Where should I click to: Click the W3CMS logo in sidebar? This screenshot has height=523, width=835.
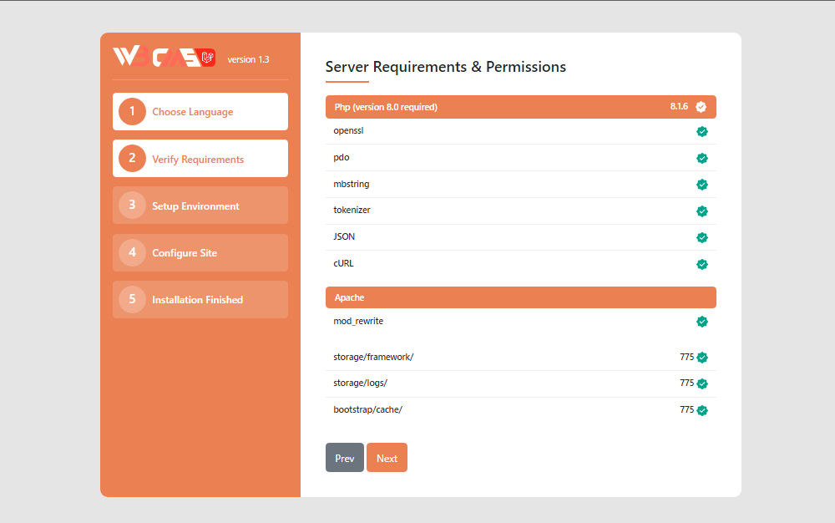156,58
